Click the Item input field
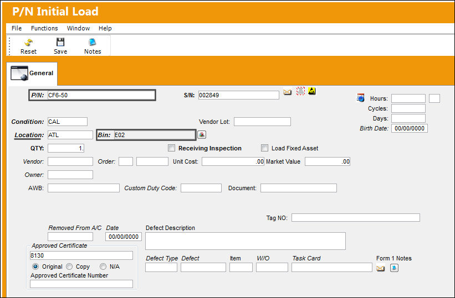This screenshot has height=298, width=455. point(241,267)
